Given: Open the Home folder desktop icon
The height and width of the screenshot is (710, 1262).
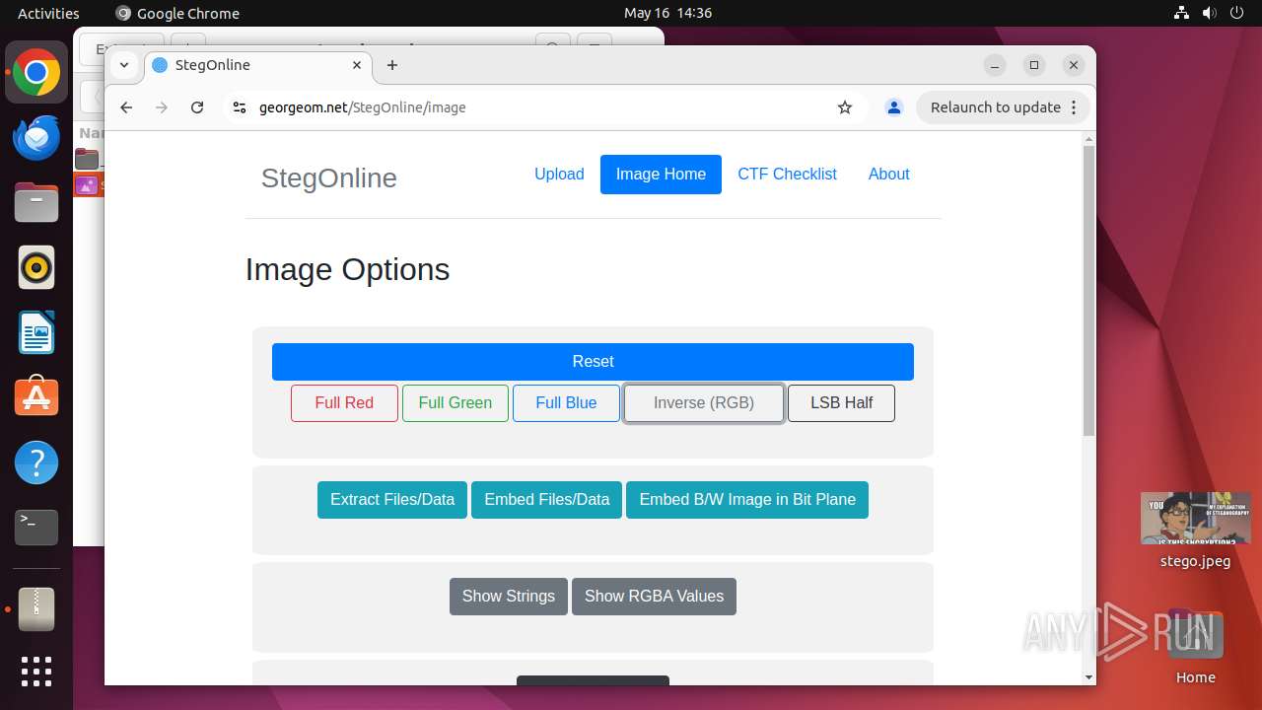Looking at the screenshot, I should (x=1195, y=646).
